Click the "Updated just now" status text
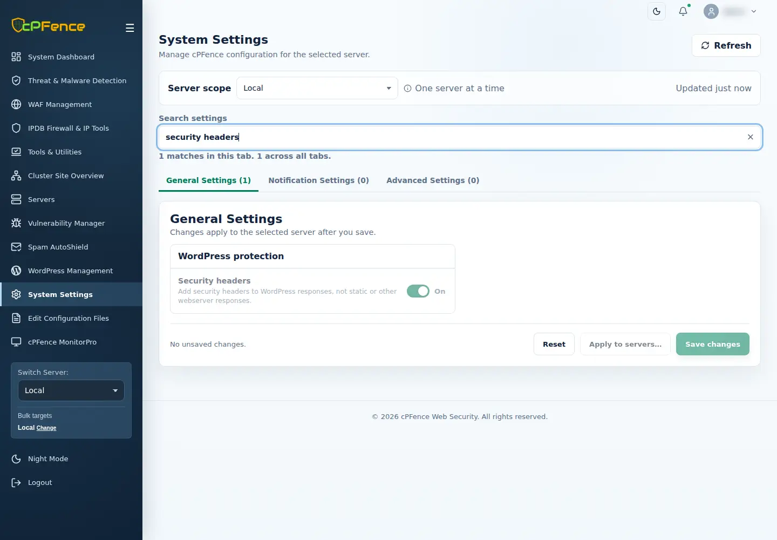777x540 pixels. tap(713, 88)
